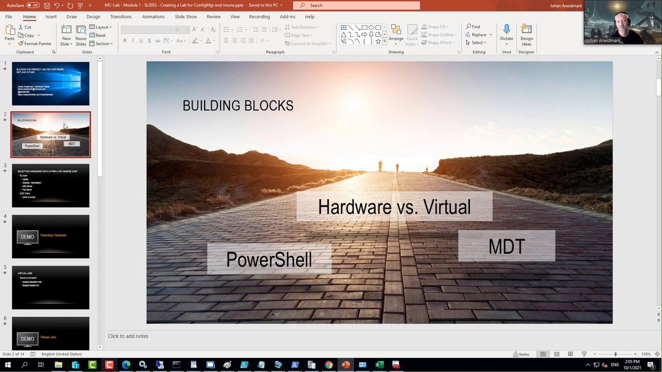
Task: Click the zoom percentage 106%
Action: pos(646,354)
